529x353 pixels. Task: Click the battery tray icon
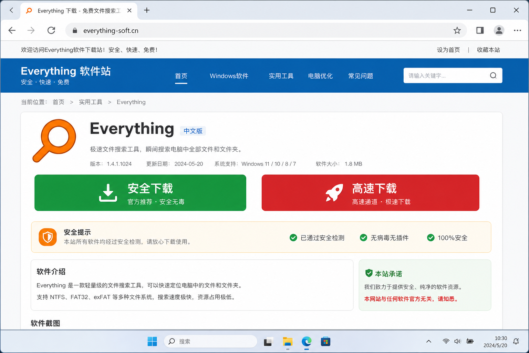470,341
